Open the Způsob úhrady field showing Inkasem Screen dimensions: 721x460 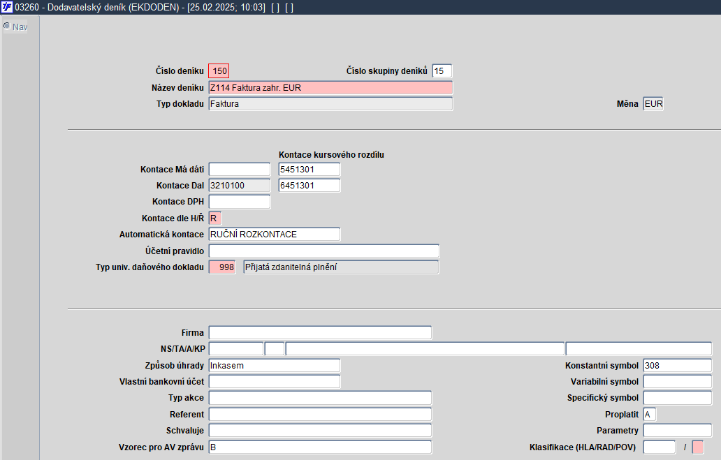(275, 366)
